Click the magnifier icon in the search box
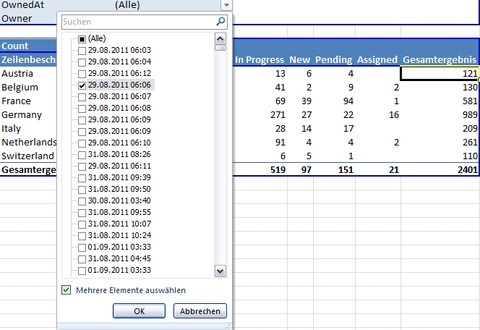 [220, 22]
